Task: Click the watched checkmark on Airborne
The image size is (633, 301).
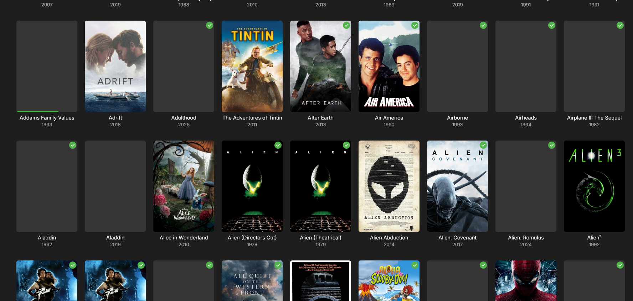Action: pos(483,25)
